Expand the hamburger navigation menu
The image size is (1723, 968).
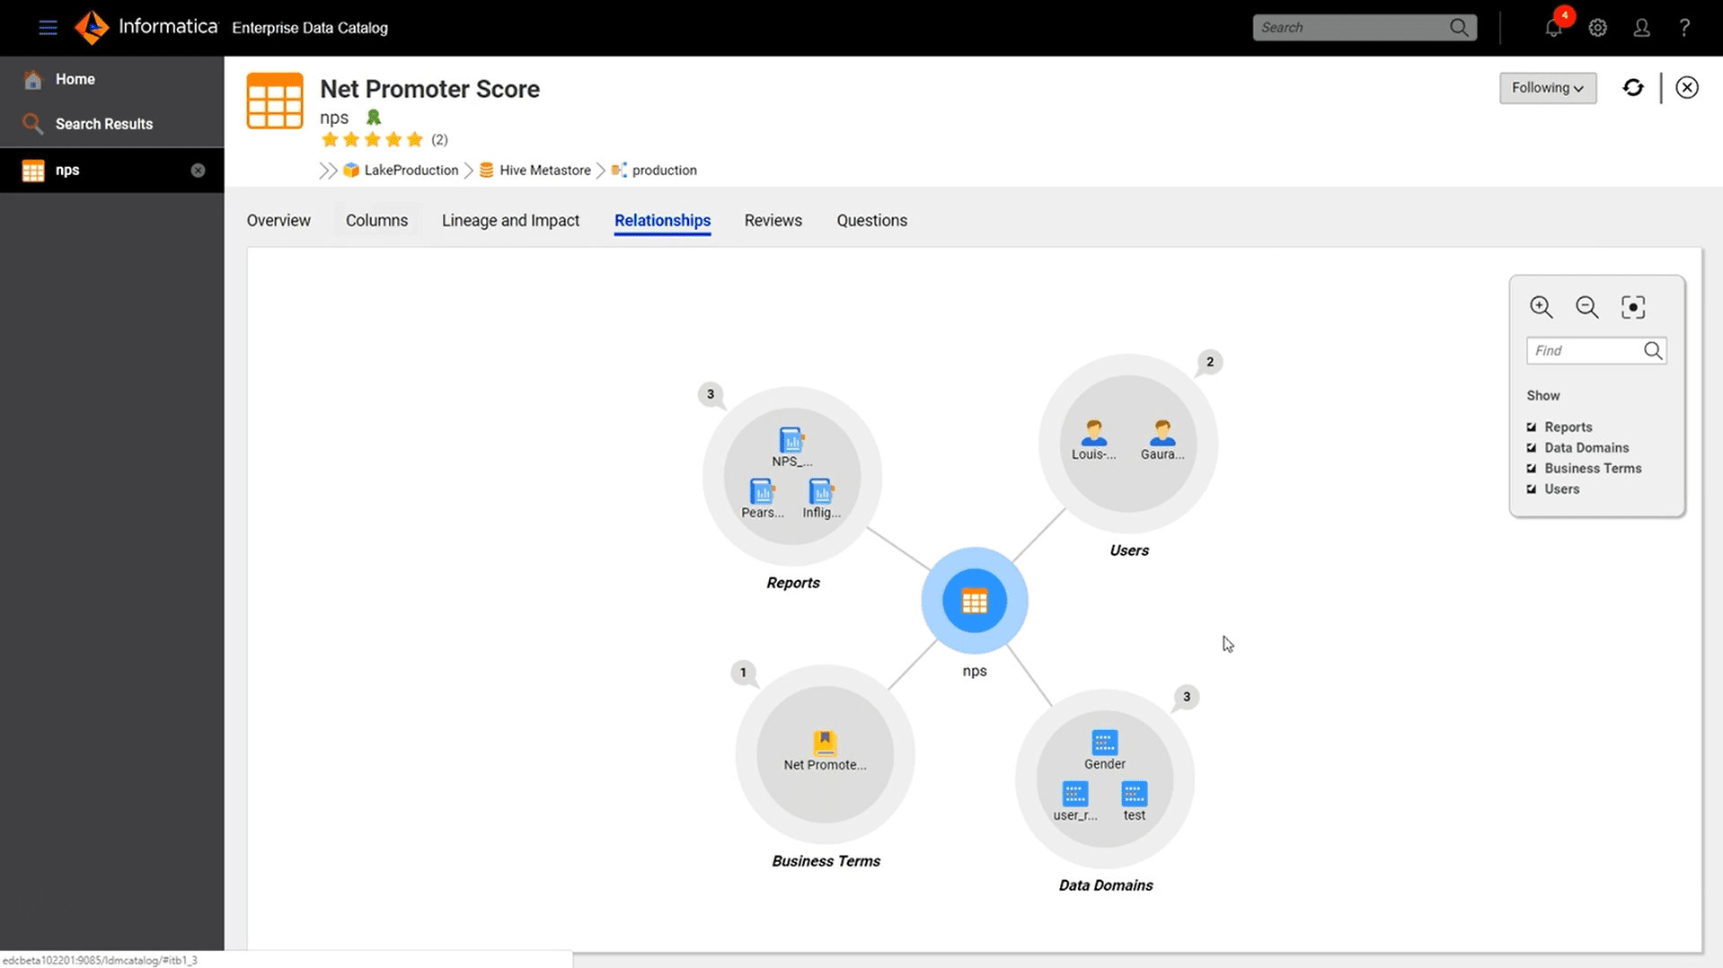(x=48, y=27)
